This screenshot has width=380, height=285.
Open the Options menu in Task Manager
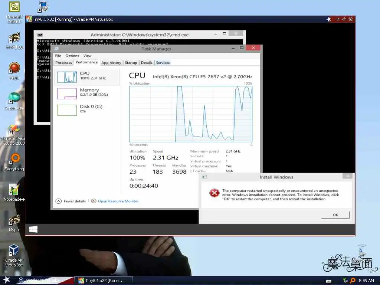pyautogui.click(x=72, y=56)
